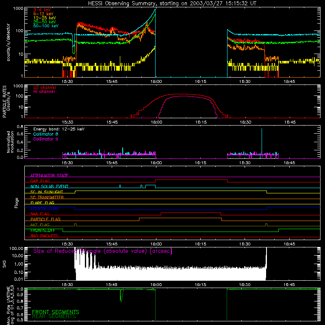Click the PARTICLE RATES Counts/s axis label
Viewport: 325px width, 325px height.
coord(6,102)
